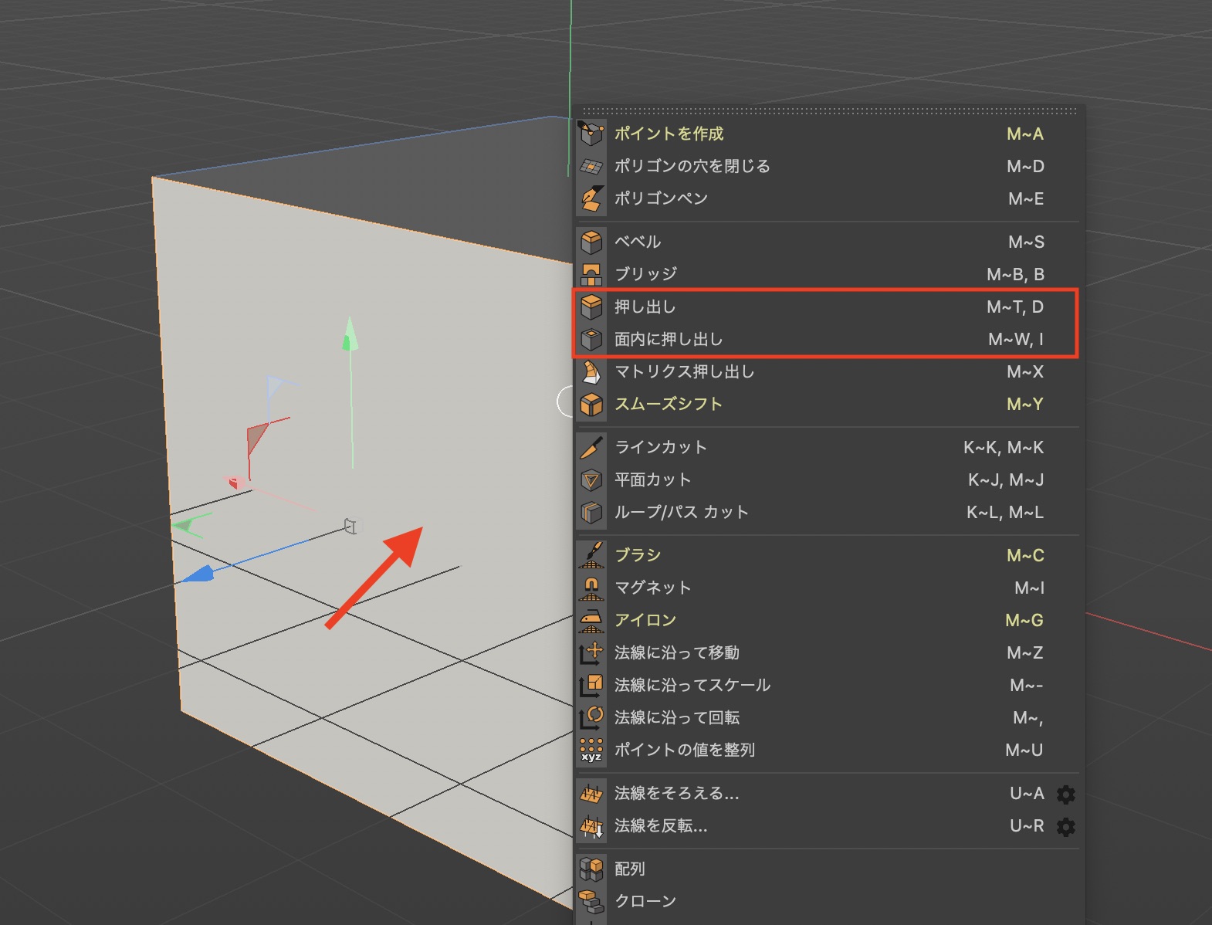The image size is (1212, 925).
Task: Choose ポリゴンの穴を閉じる menu item
Action: 692,166
